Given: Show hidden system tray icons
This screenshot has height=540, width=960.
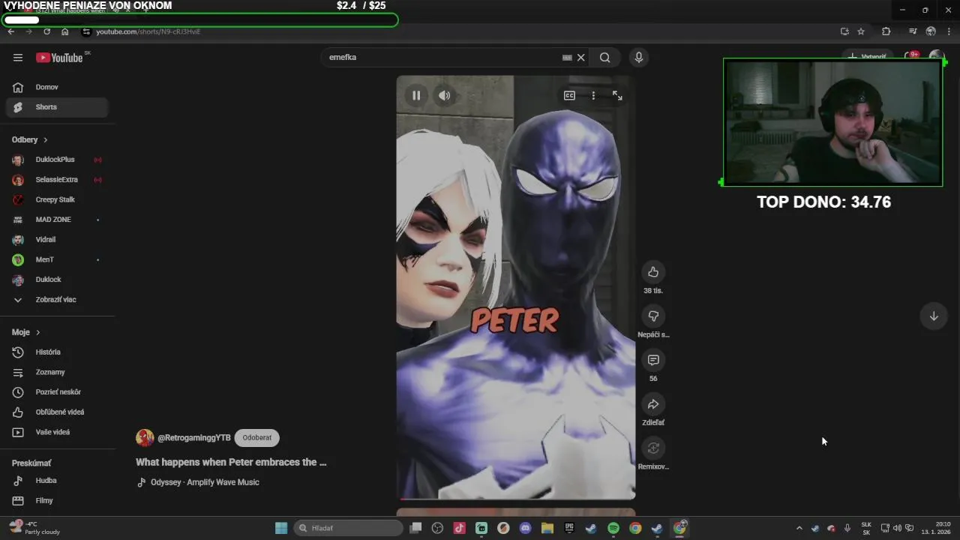Looking at the screenshot, I should tap(799, 528).
